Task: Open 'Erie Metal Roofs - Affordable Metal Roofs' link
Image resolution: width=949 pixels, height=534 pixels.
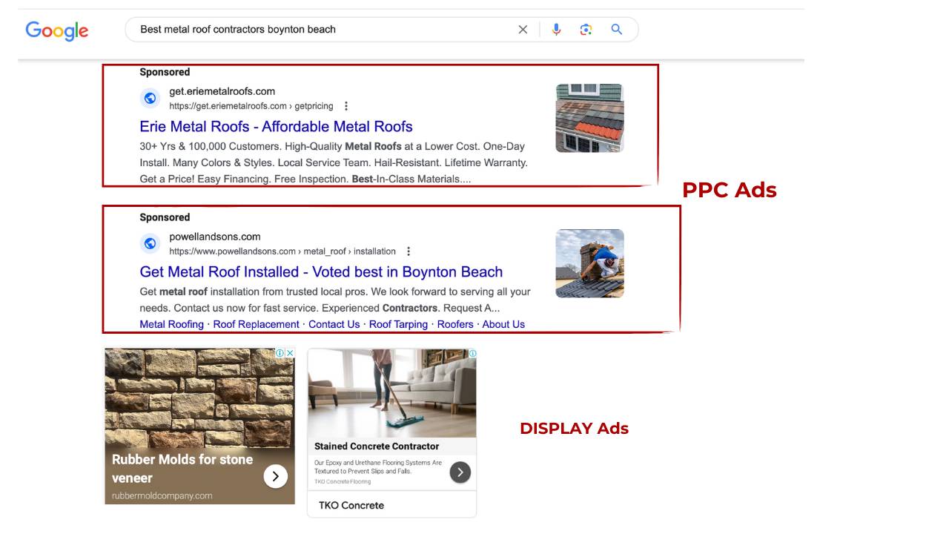Action: pos(276,126)
